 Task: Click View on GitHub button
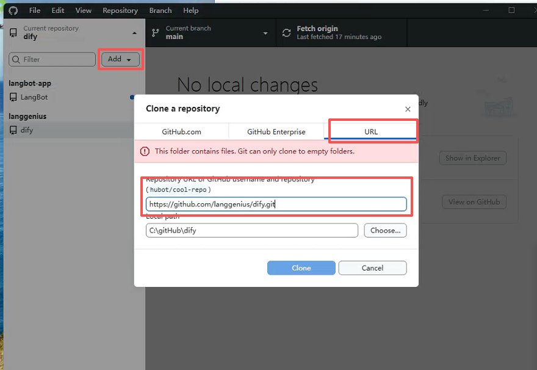point(474,201)
